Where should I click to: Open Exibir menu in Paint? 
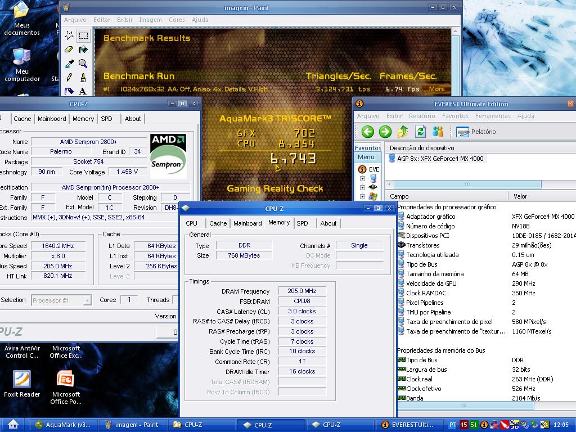coord(125,20)
